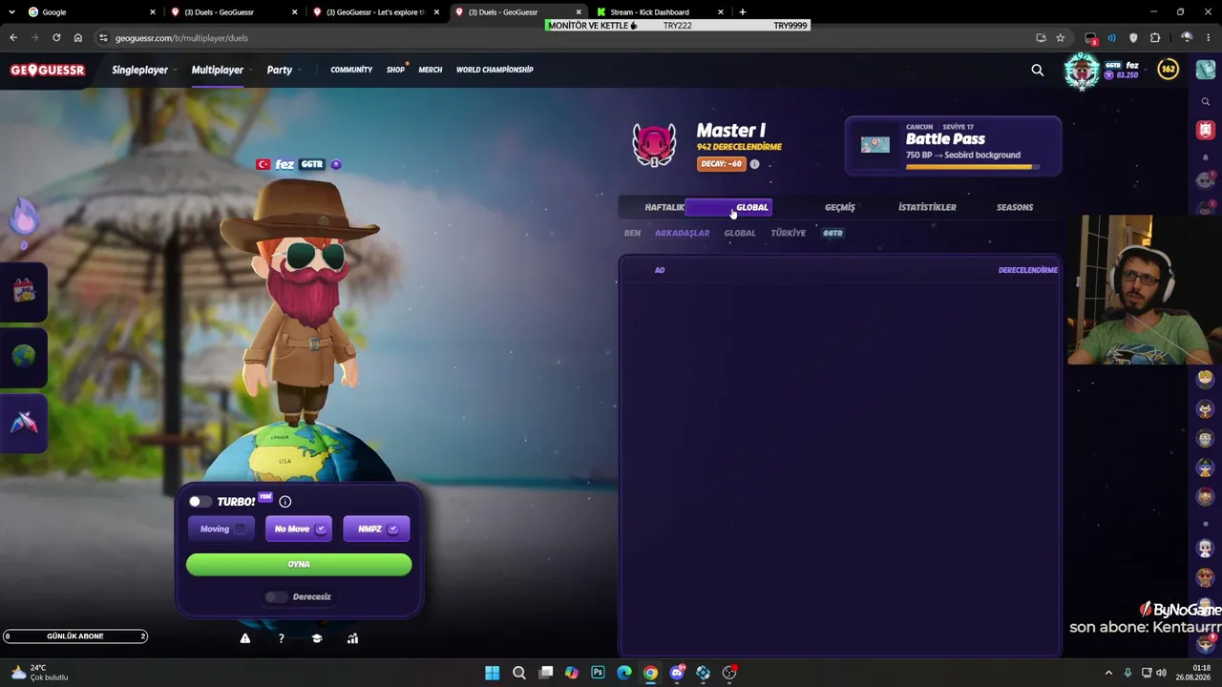Viewport: 1222px width, 687px height.
Task: Filter leaderboard by Arkadaşlar
Action: (683, 233)
